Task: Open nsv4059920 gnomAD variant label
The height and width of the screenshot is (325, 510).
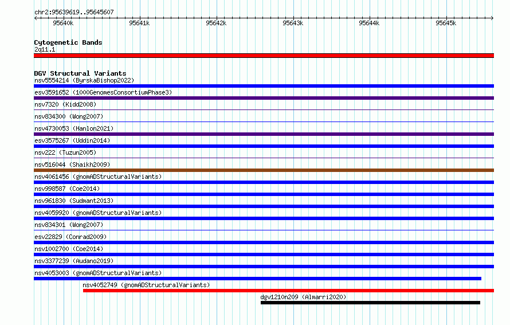Action: 98,213
